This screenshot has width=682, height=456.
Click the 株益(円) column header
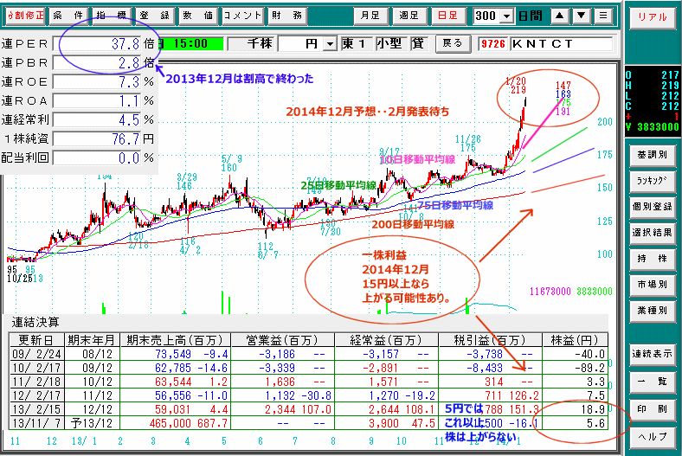[575, 340]
